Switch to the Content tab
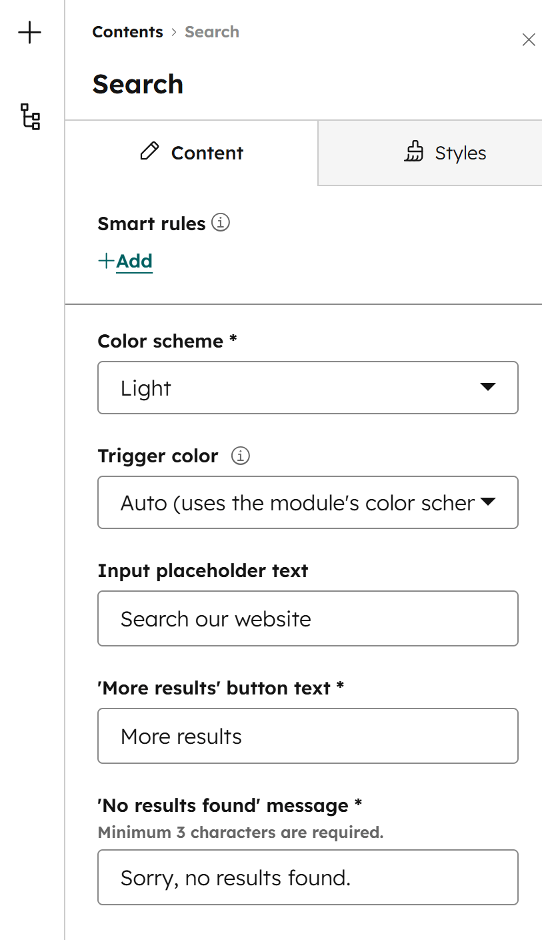 click(191, 152)
